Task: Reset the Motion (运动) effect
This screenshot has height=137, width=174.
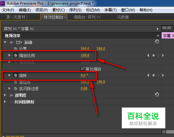Action: pyautogui.click(x=157, y=42)
